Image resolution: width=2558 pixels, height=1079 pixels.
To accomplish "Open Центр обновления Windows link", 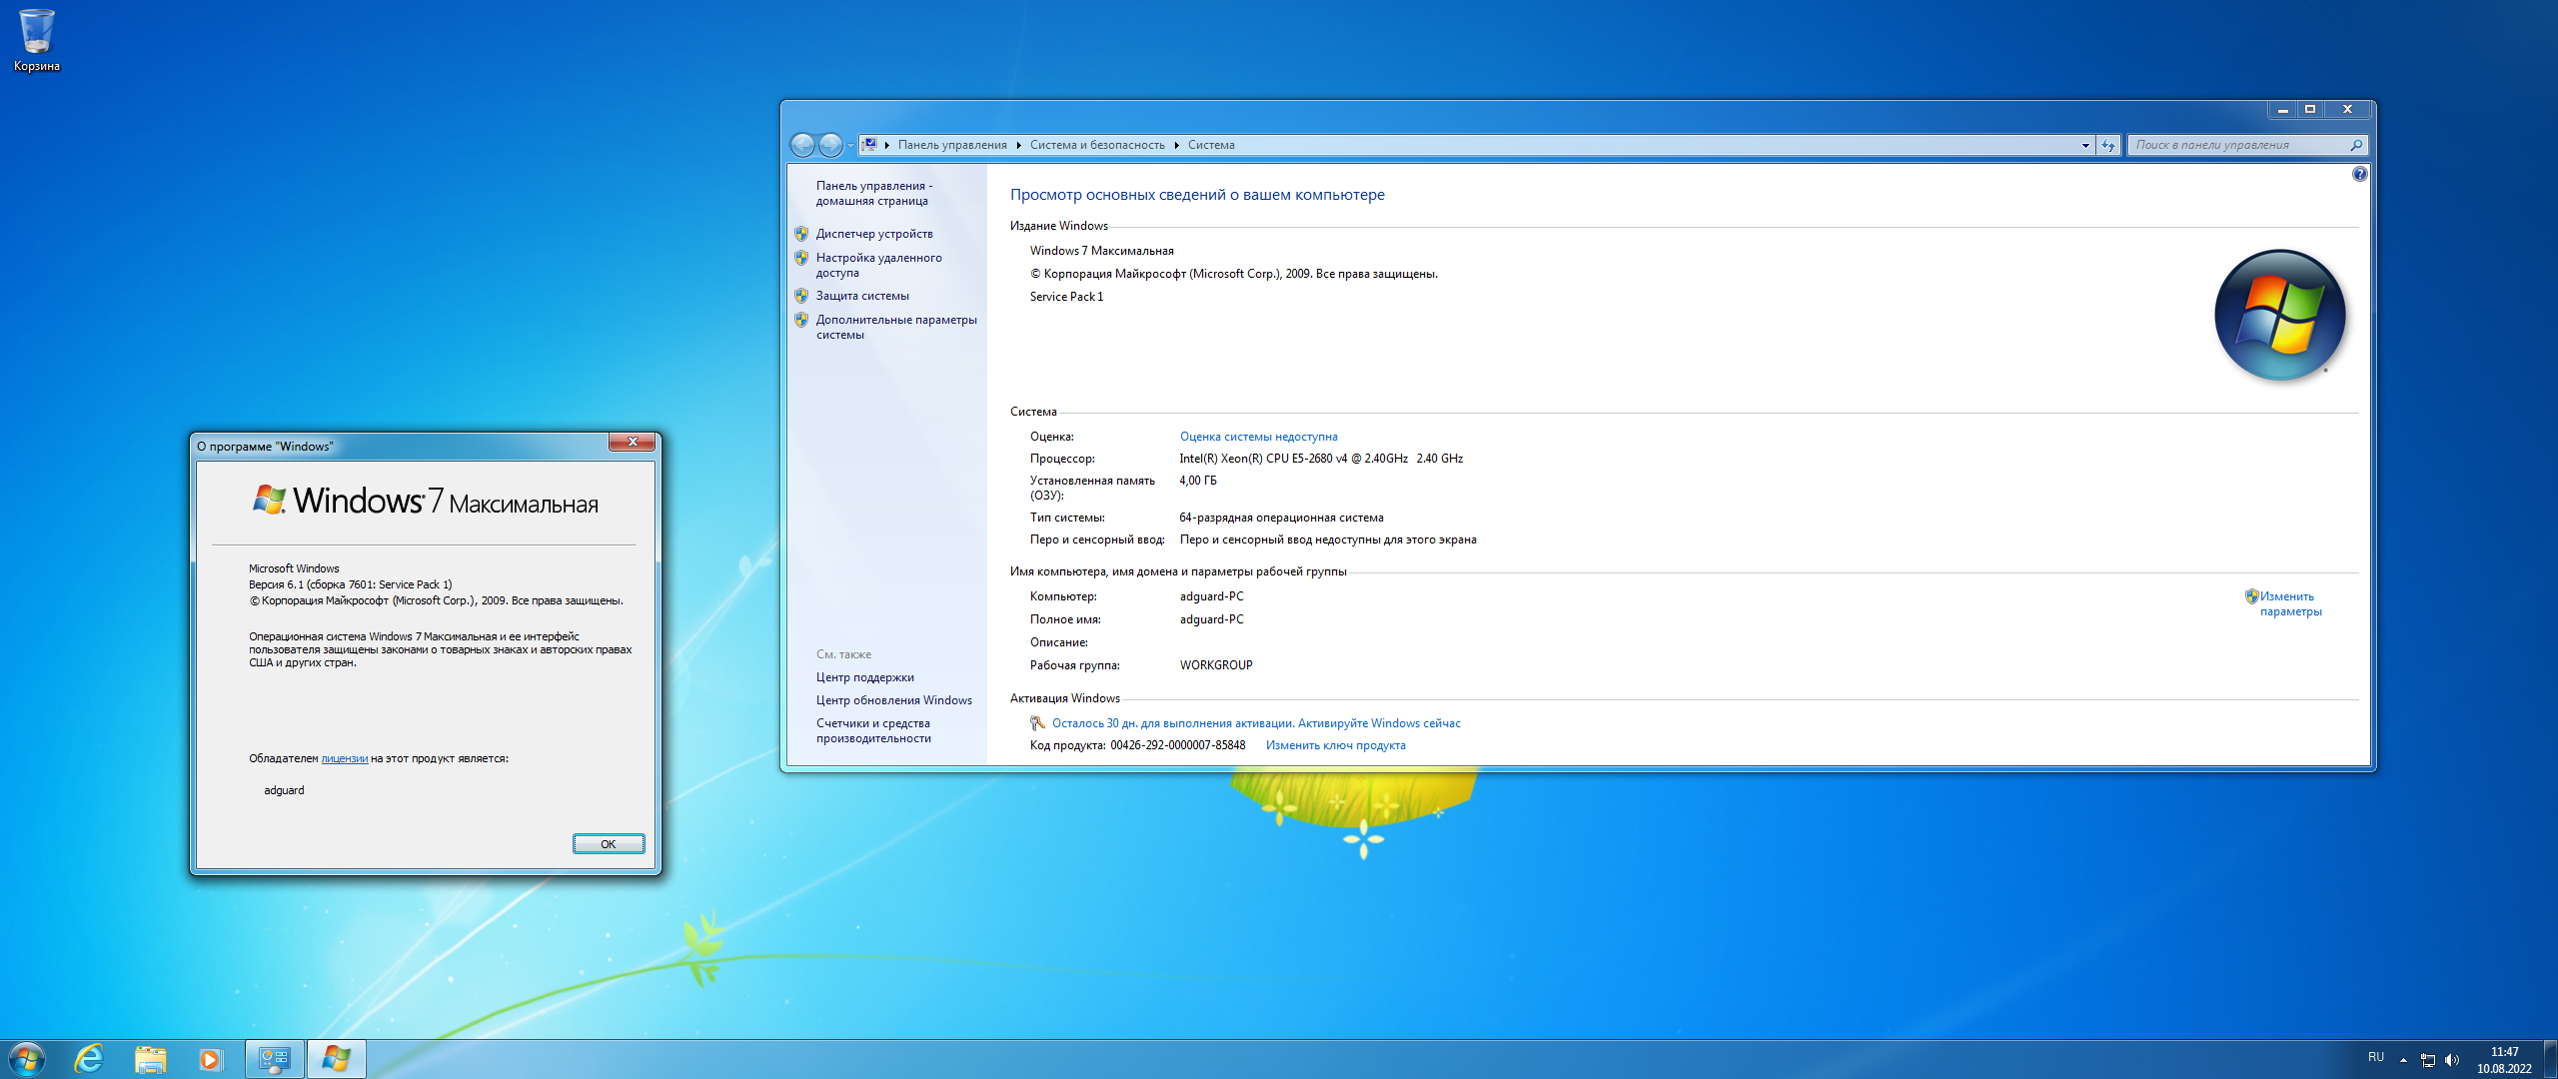I will [x=893, y=700].
